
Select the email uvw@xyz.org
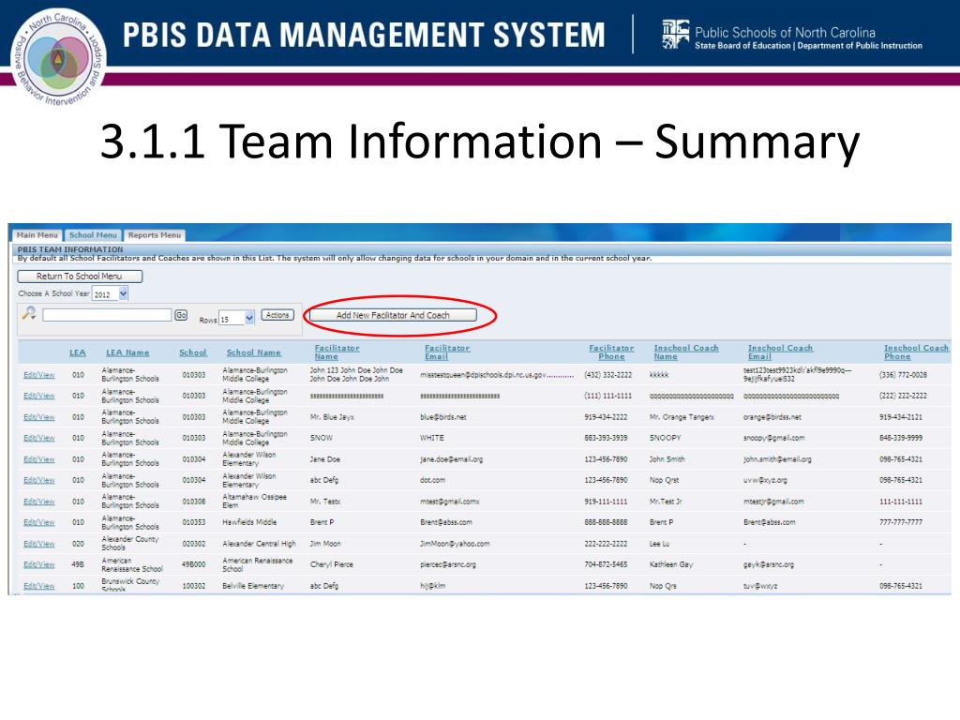point(765,480)
